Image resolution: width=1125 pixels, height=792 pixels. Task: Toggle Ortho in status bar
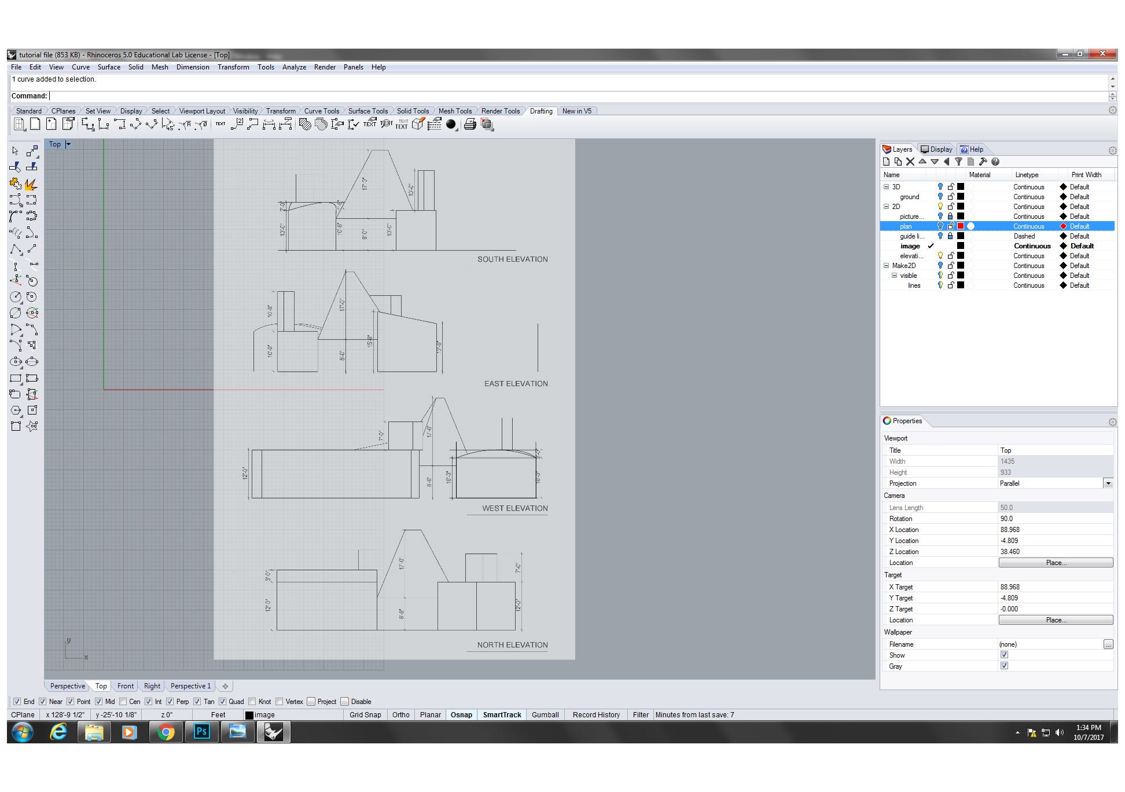pos(400,715)
